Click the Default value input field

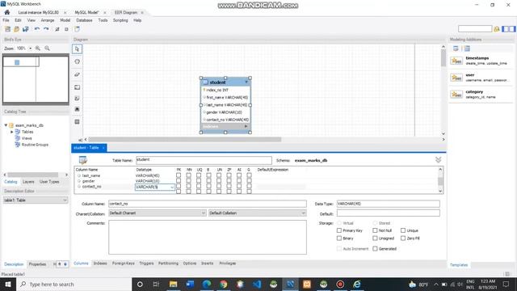tap(388, 213)
